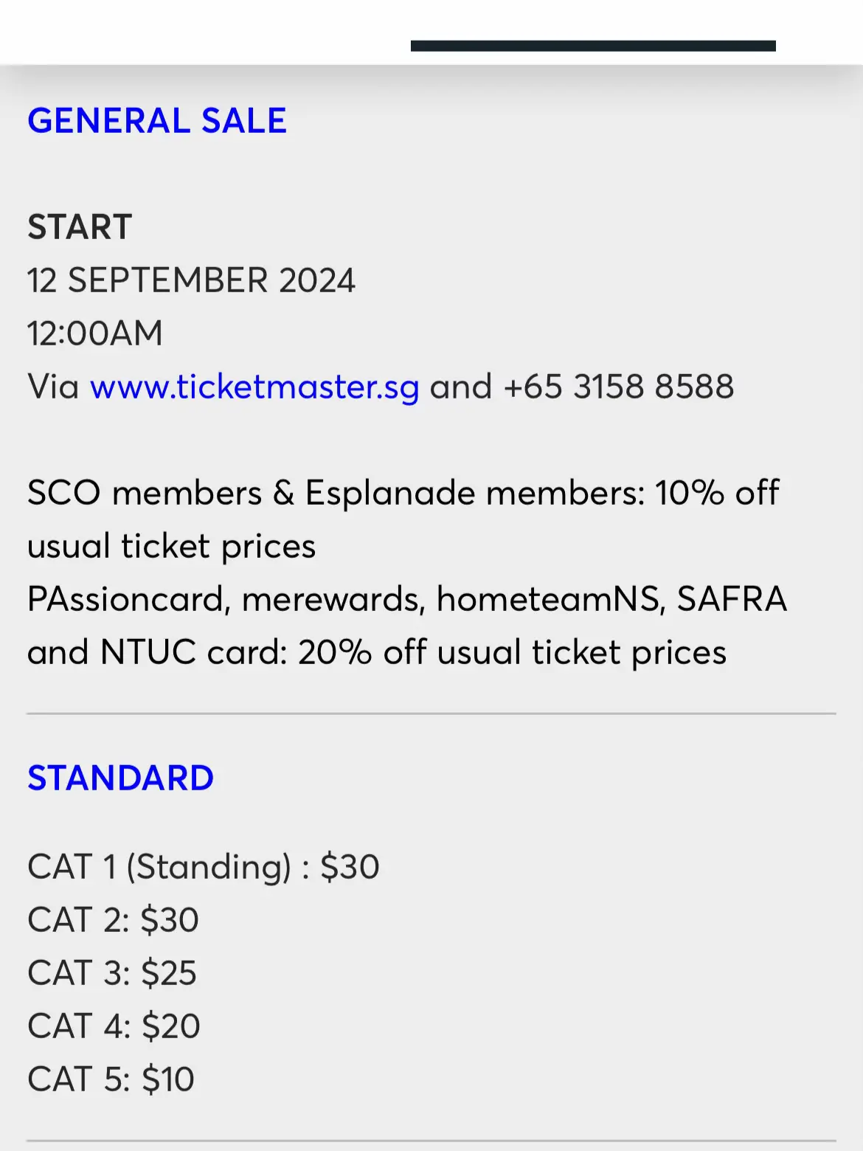Tap the 12 SEPTEMBER 2024 date text
This screenshot has height=1151, width=863.
tap(191, 280)
